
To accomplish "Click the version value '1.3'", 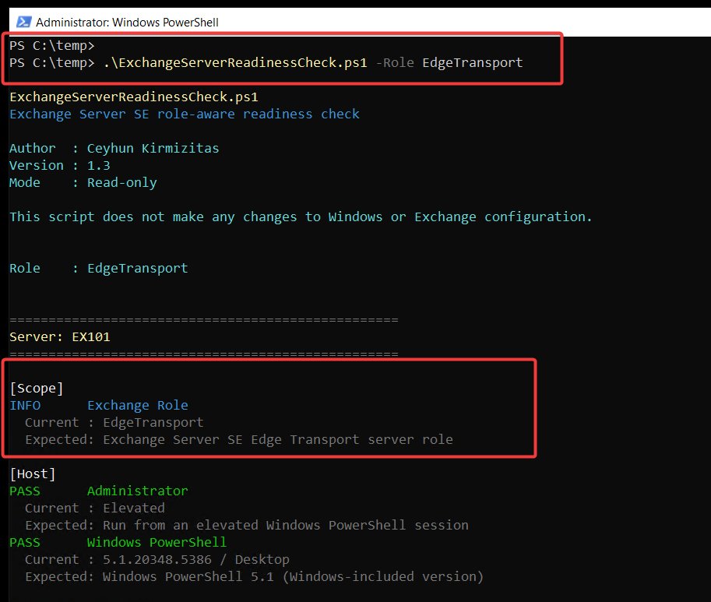I will click(x=98, y=165).
